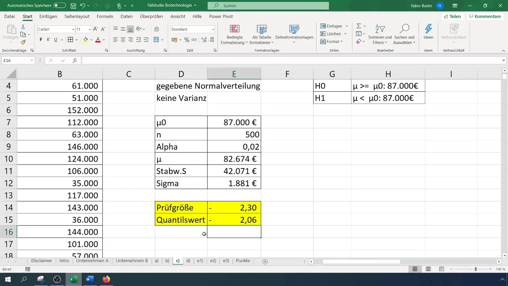
Task: Select cell E14 with Prüfgröße value 2,30
Action: click(x=234, y=207)
